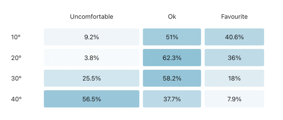Select the 3.8% cell in the 20° row
Screen dimensions: 283x120
[91, 58]
